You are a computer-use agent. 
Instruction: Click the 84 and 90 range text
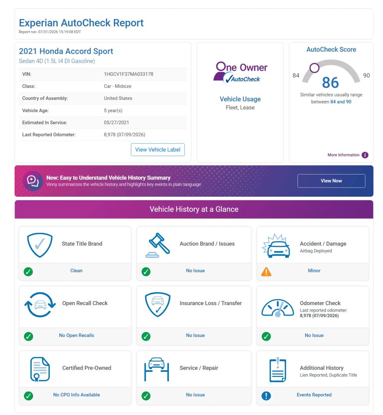341,102
